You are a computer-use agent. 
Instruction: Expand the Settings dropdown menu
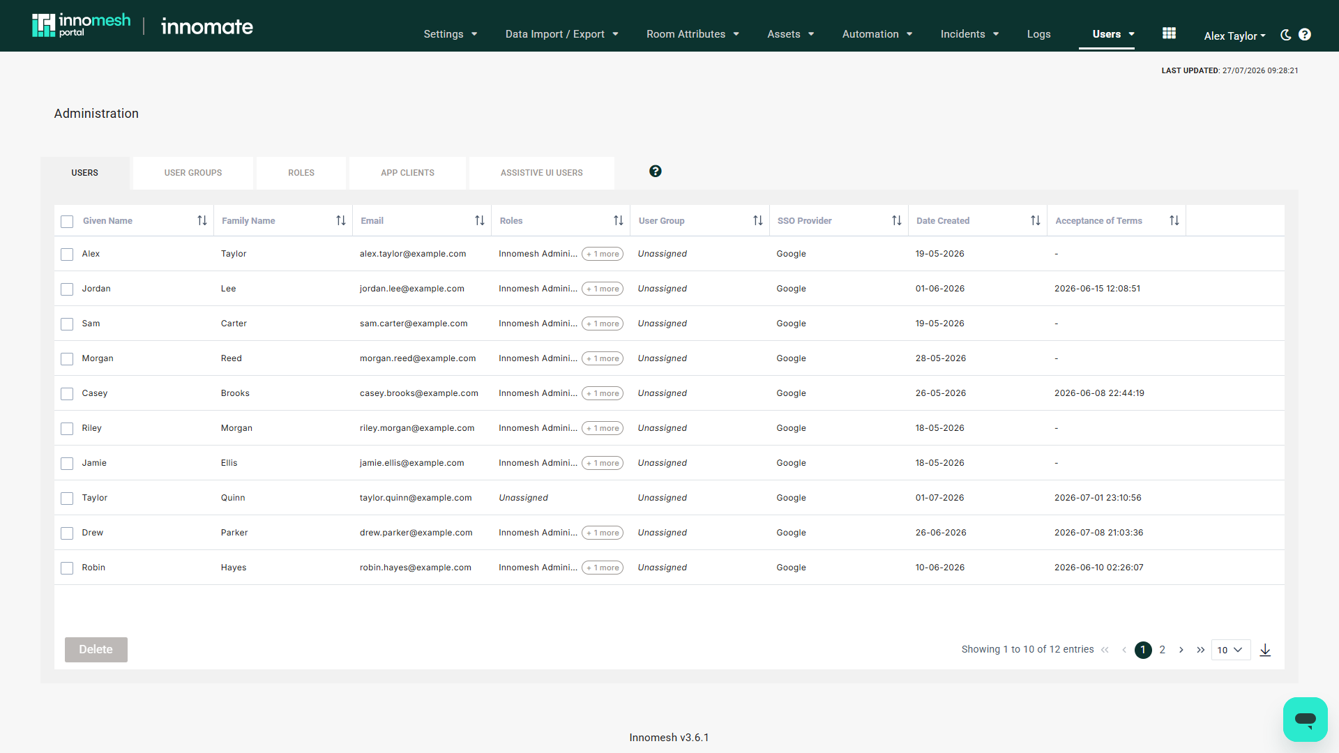451,34
